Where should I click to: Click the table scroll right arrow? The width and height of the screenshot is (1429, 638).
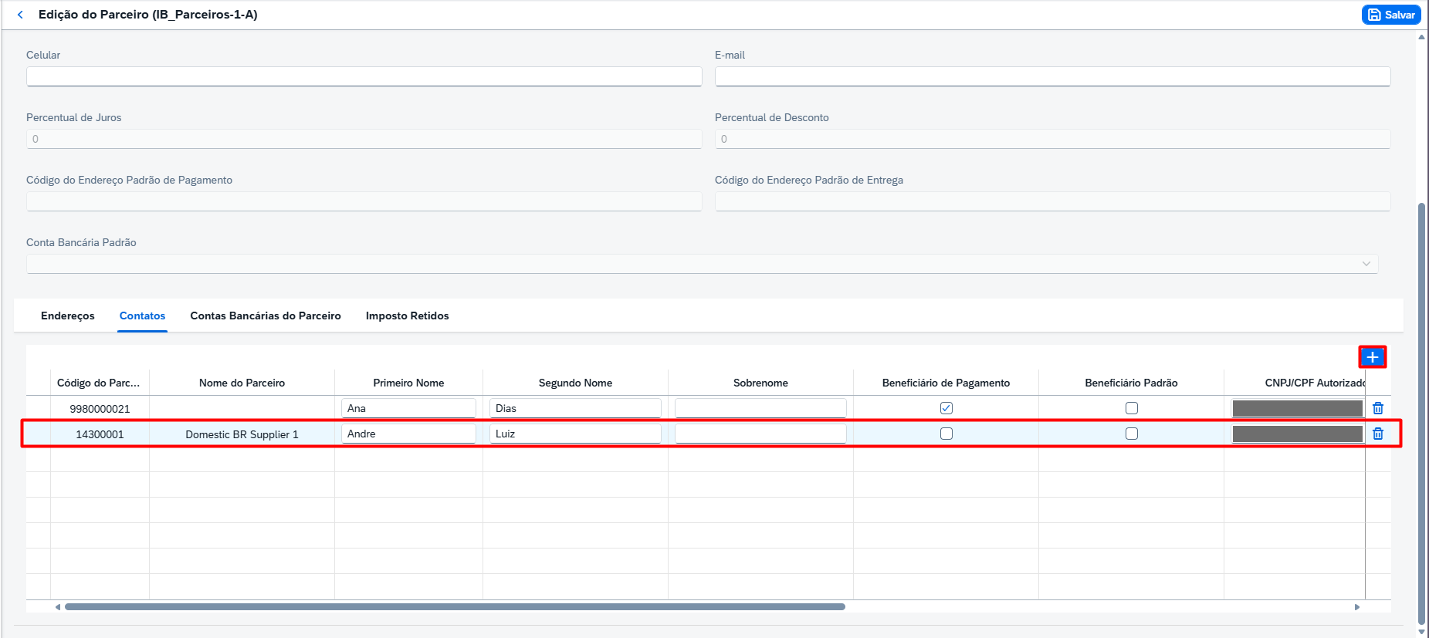1357,607
